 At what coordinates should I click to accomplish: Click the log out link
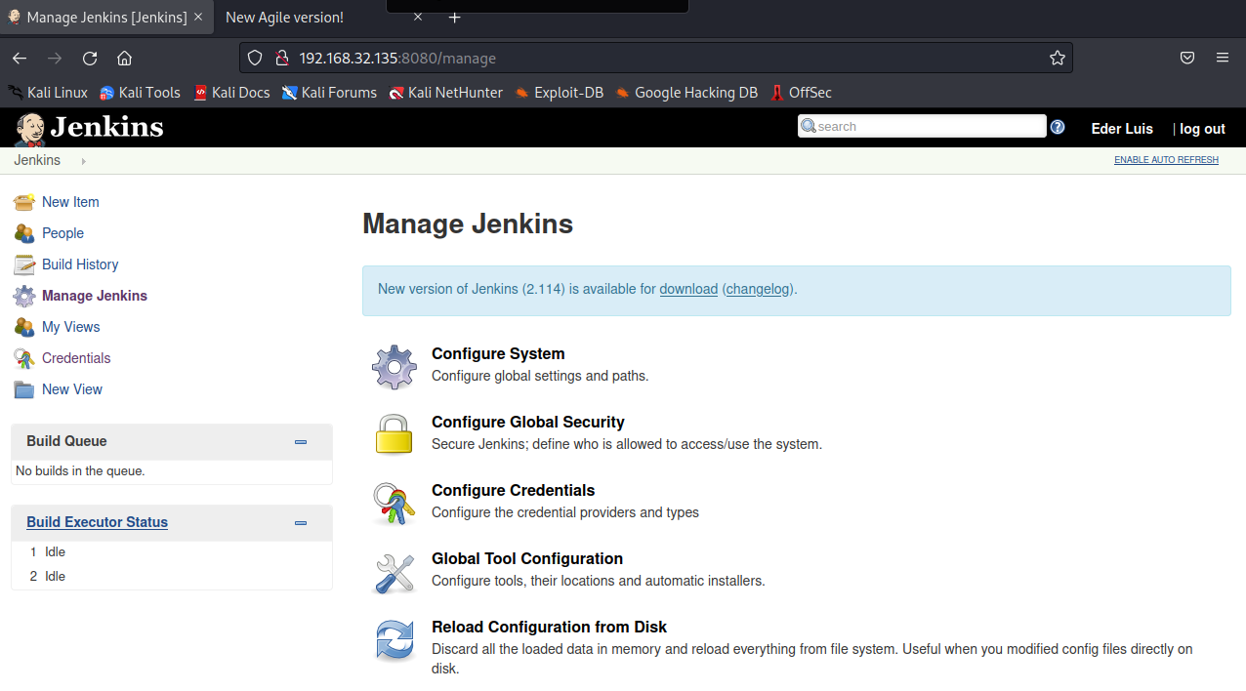coord(1202,129)
